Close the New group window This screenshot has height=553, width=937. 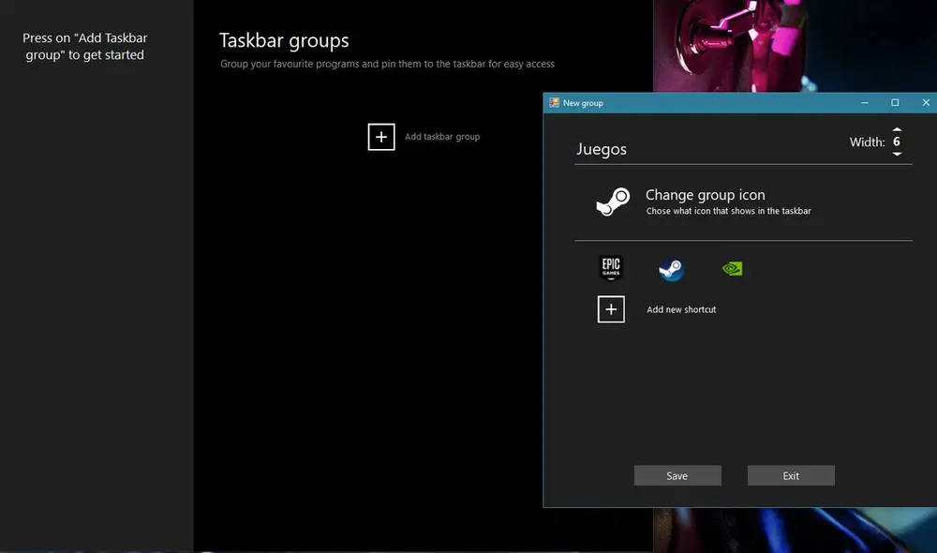click(x=926, y=103)
